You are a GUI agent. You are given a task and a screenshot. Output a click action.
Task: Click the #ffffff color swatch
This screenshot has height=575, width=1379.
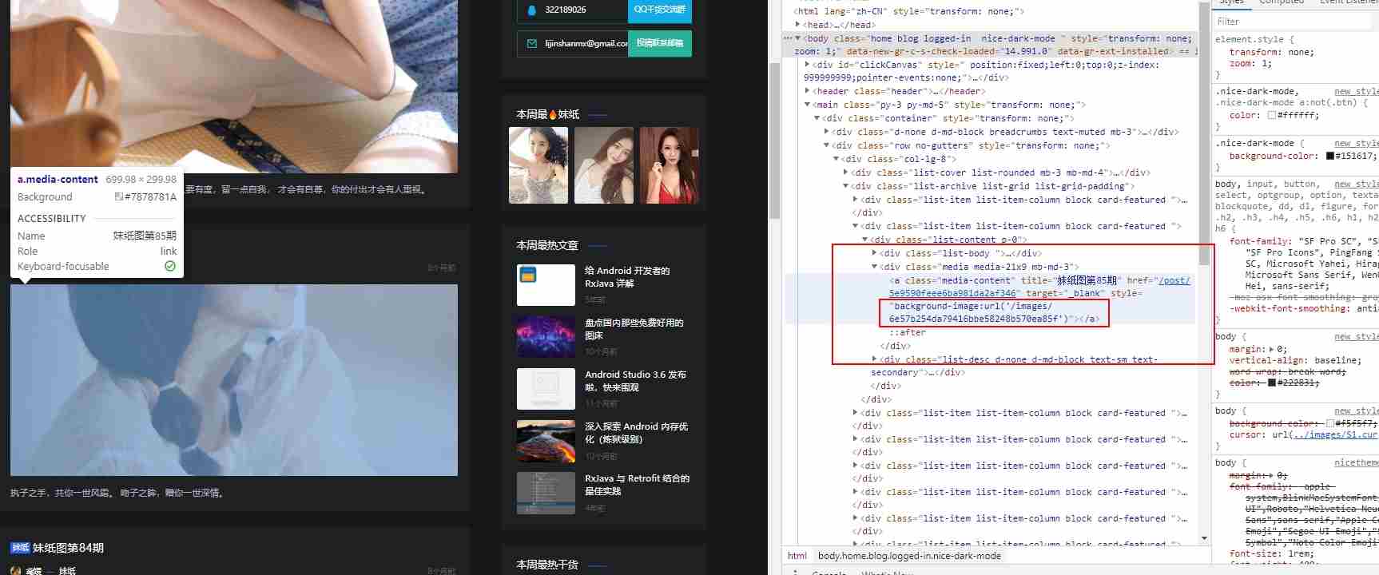(x=1272, y=115)
